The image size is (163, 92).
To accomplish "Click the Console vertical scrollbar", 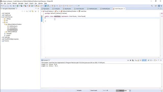I will pos(162,76).
